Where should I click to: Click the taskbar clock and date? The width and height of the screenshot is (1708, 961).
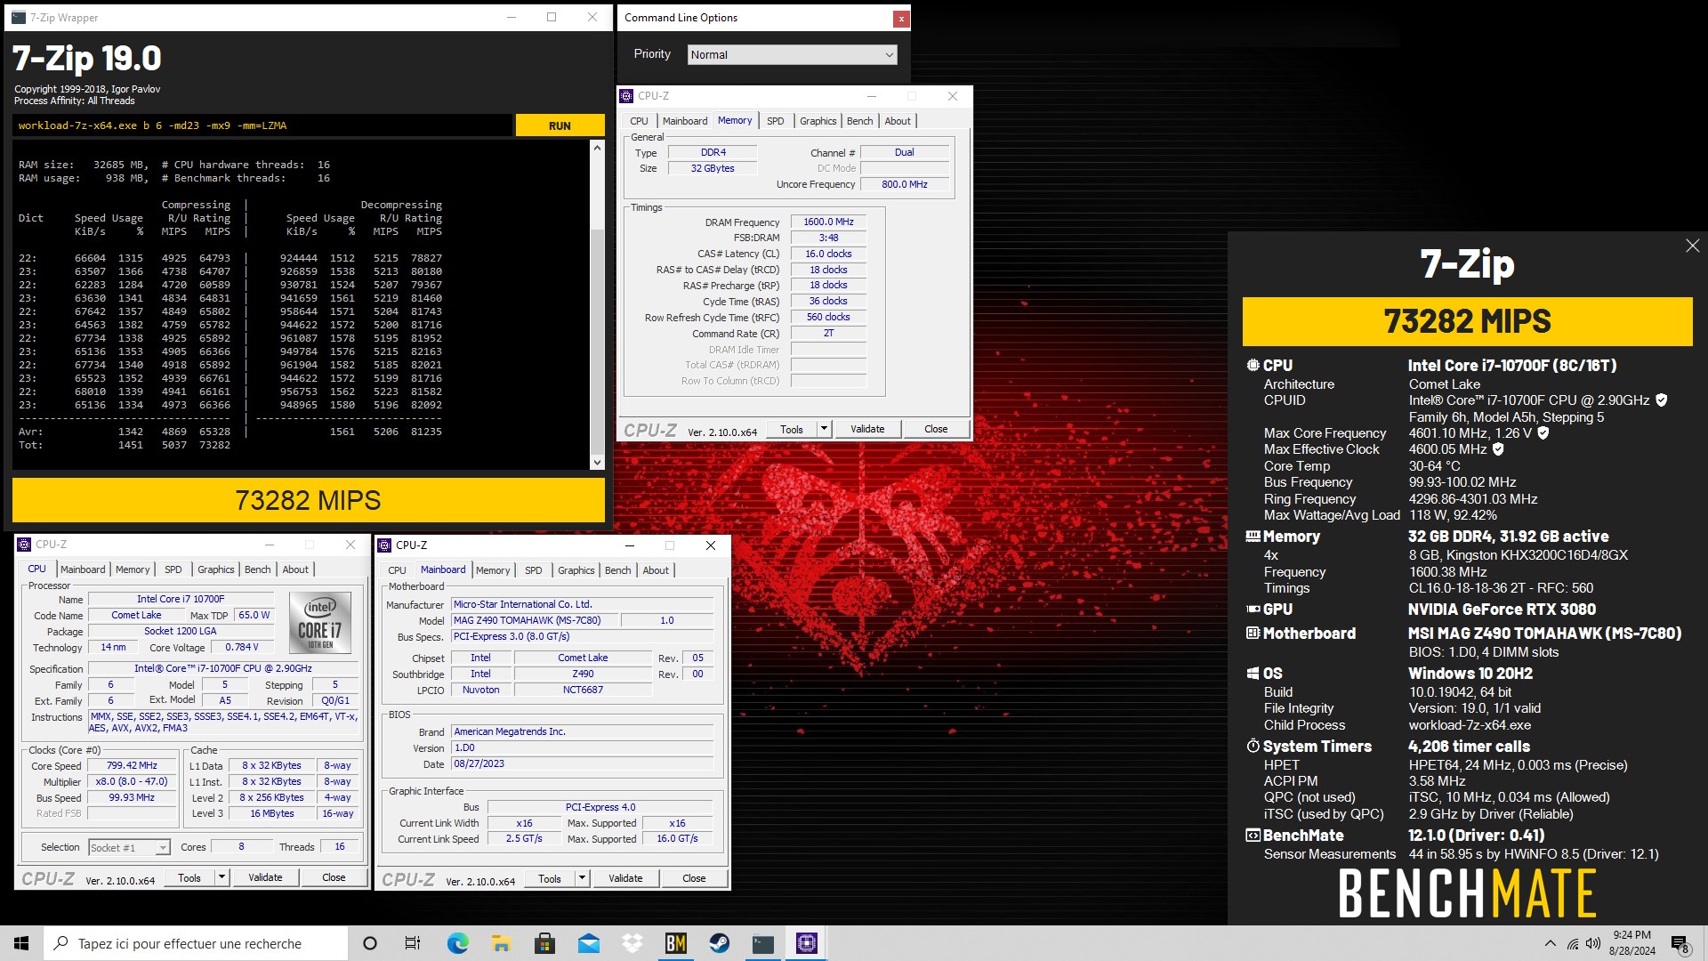point(1631,943)
